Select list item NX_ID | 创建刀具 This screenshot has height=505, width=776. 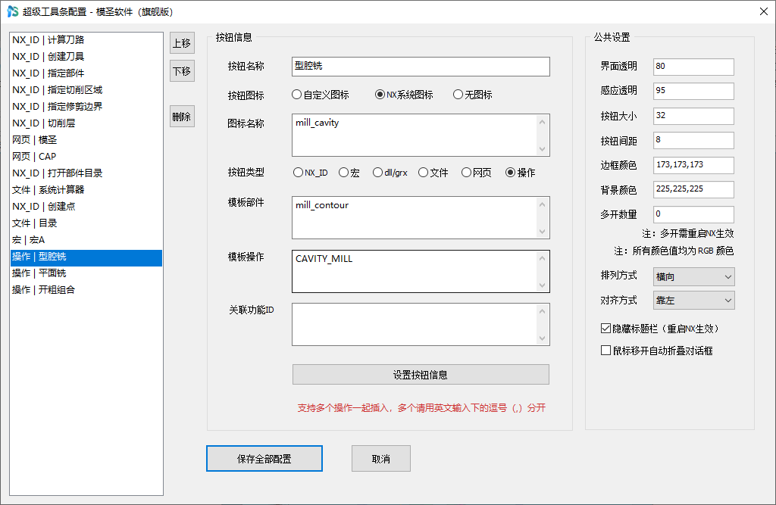(86, 56)
